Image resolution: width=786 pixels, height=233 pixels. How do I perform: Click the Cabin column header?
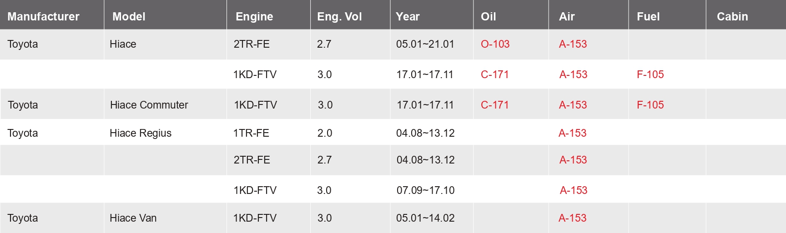pos(732,17)
